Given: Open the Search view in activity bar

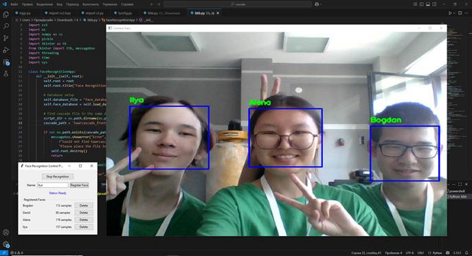Looking at the screenshot, I should pyautogui.click(x=5, y=26).
